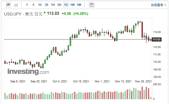The width and height of the screenshot is (169, 104).
Task: Click the 109.00 price axis label
Action: click(x=157, y=70)
